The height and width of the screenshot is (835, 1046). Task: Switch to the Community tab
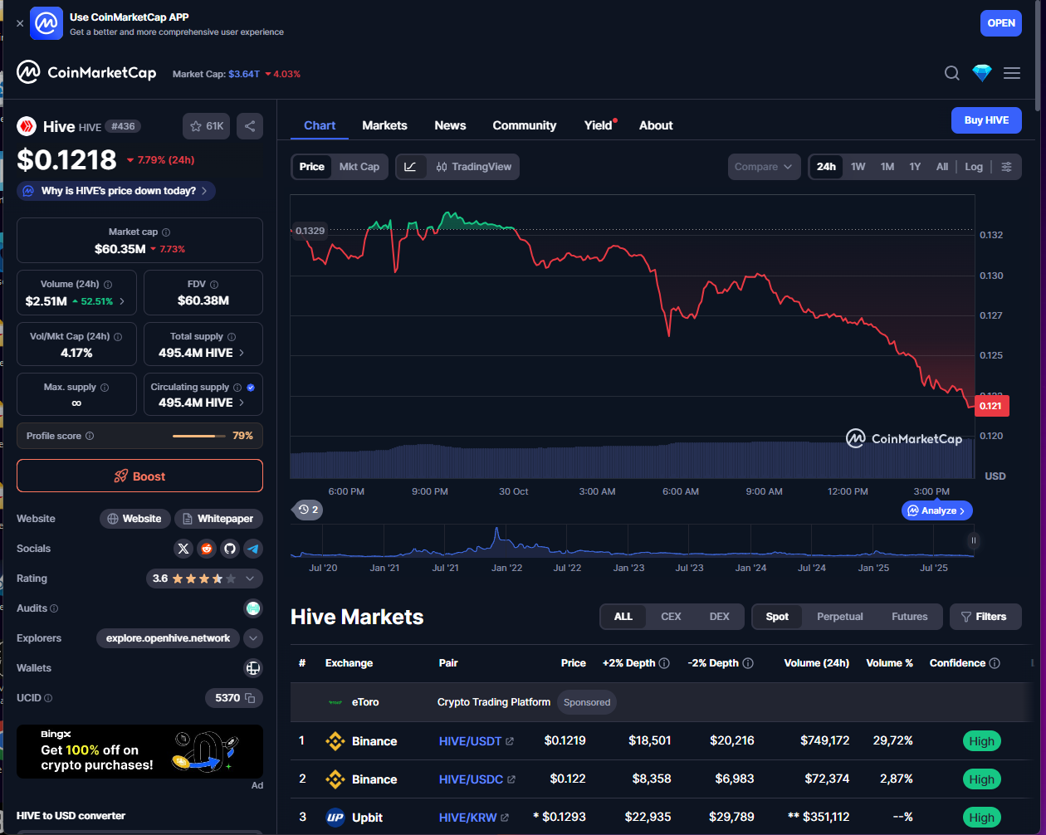[525, 125]
